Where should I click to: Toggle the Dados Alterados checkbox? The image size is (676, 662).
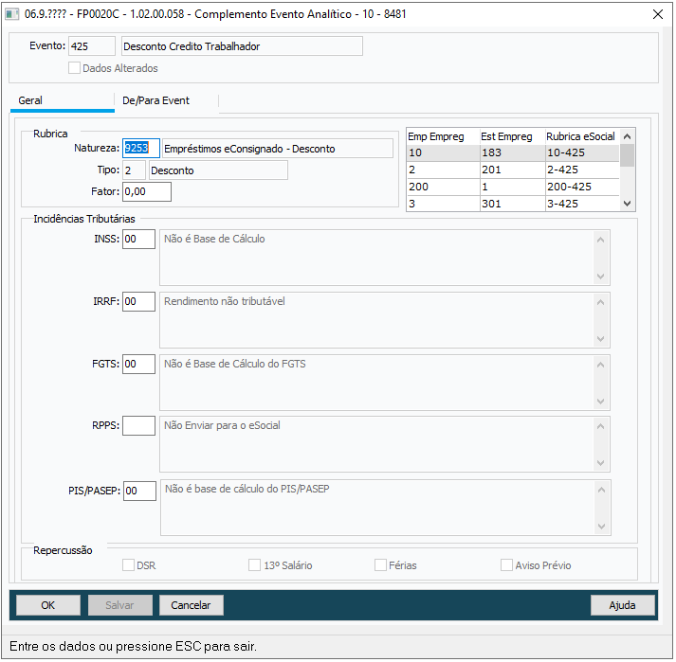[74, 68]
